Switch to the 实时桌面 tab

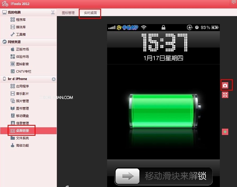[x=90, y=12]
